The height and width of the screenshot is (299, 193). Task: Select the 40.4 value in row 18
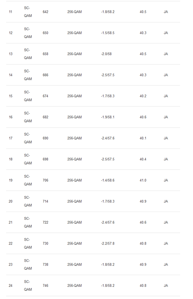(143, 159)
